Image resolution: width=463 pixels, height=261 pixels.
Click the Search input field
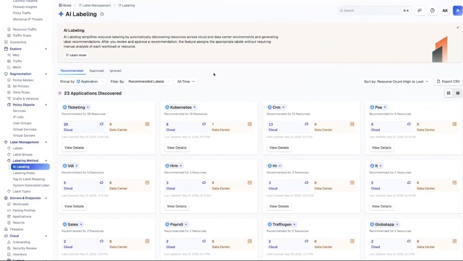[x=374, y=11]
